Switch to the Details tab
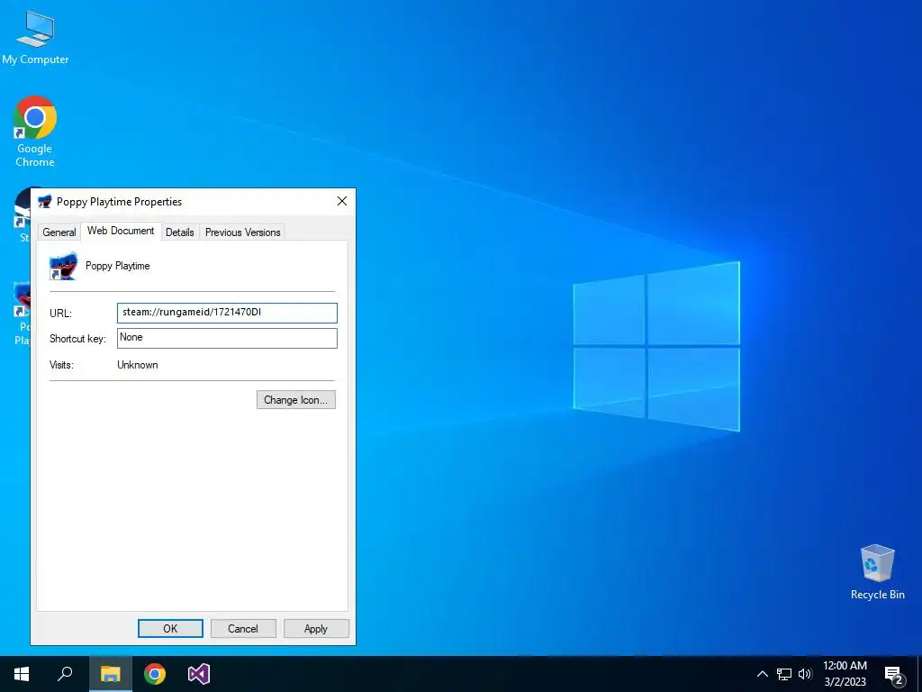This screenshot has width=922, height=692. pyautogui.click(x=180, y=232)
